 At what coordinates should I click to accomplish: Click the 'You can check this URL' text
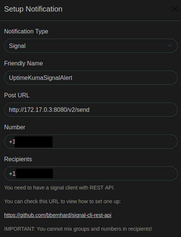click(x=63, y=201)
